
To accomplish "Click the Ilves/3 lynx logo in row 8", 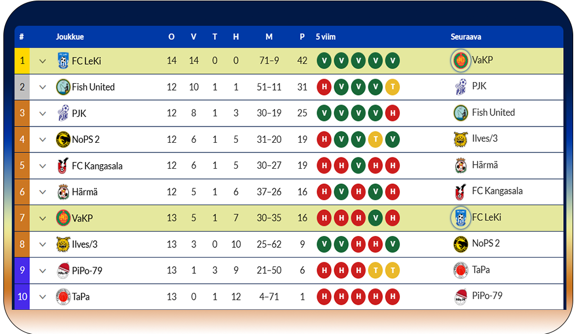I will click(63, 244).
